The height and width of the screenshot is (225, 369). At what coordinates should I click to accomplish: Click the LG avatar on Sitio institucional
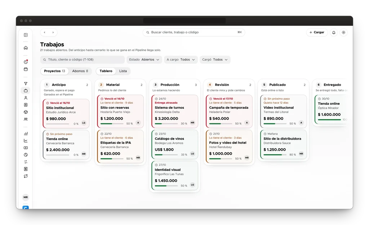click(84, 123)
